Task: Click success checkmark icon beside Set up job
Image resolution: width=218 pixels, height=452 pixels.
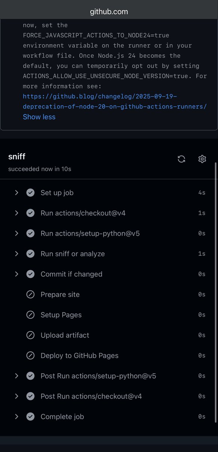Action: pyautogui.click(x=30, y=193)
